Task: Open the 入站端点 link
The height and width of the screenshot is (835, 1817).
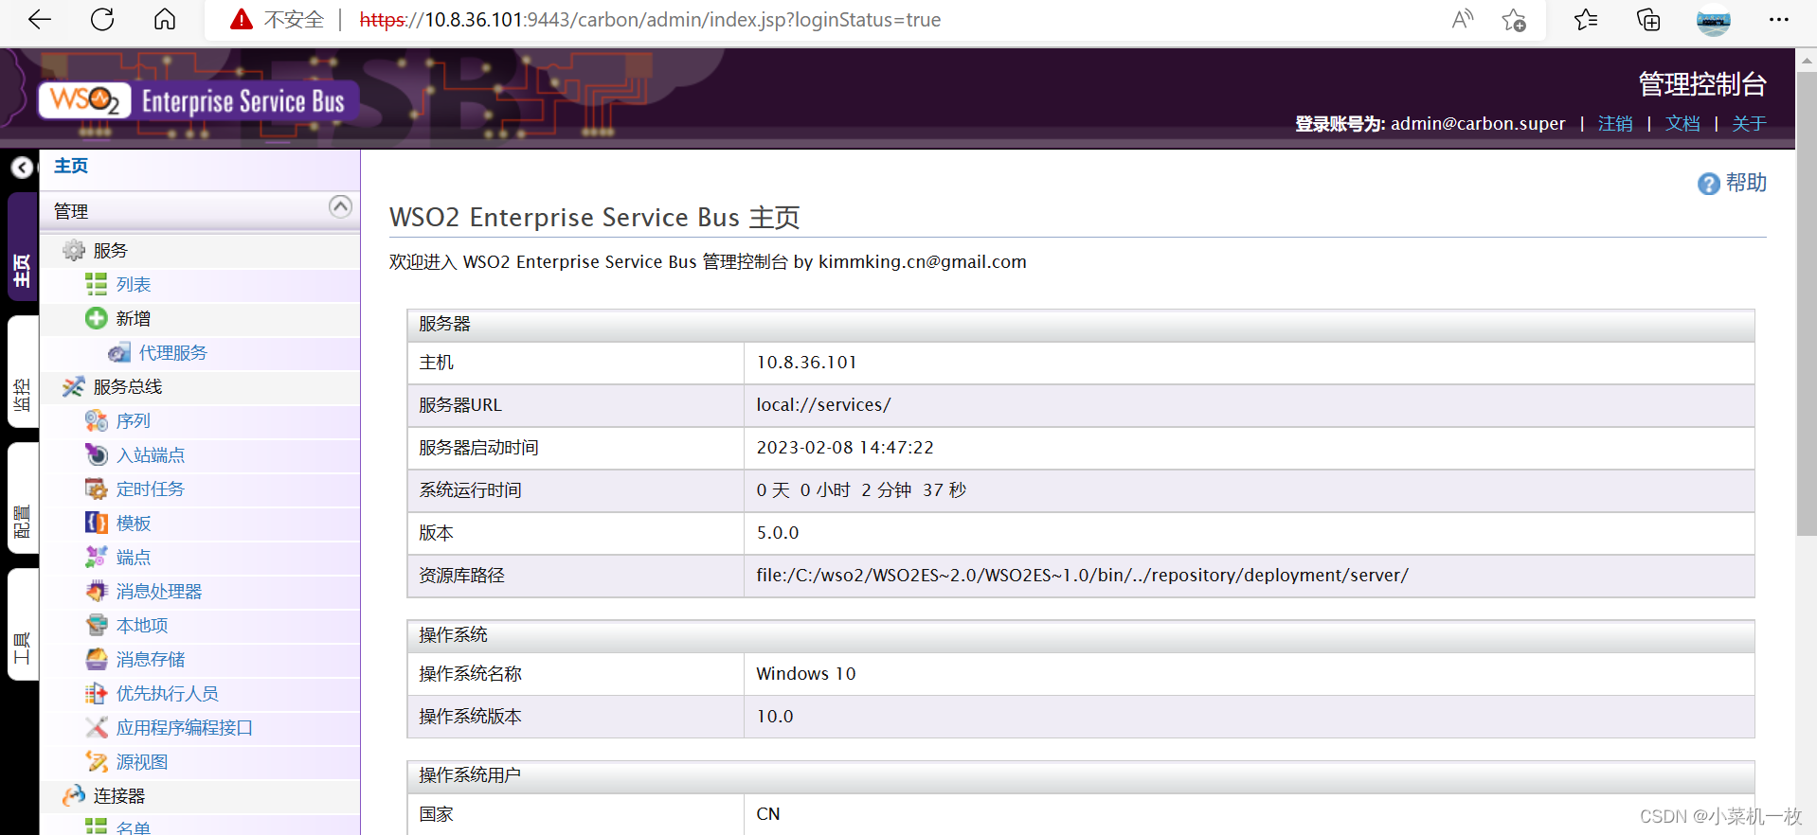Action: click(x=151, y=455)
